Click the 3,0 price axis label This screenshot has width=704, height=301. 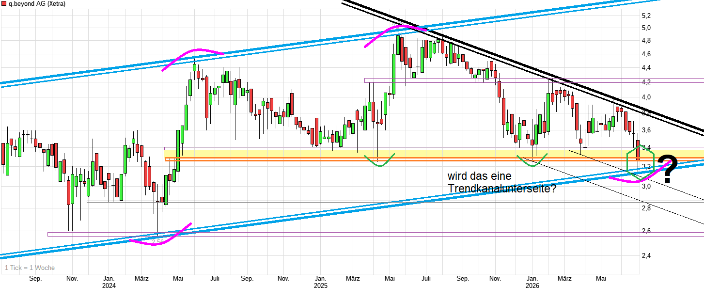tap(646, 186)
